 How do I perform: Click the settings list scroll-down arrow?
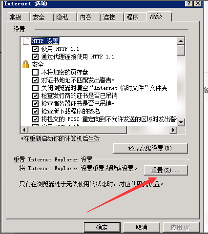pos(181,122)
